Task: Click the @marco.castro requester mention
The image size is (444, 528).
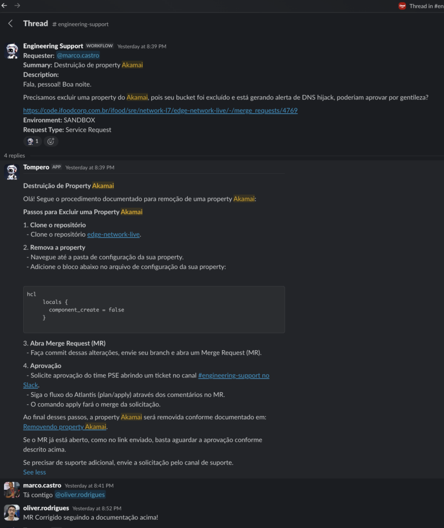Action: click(78, 56)
